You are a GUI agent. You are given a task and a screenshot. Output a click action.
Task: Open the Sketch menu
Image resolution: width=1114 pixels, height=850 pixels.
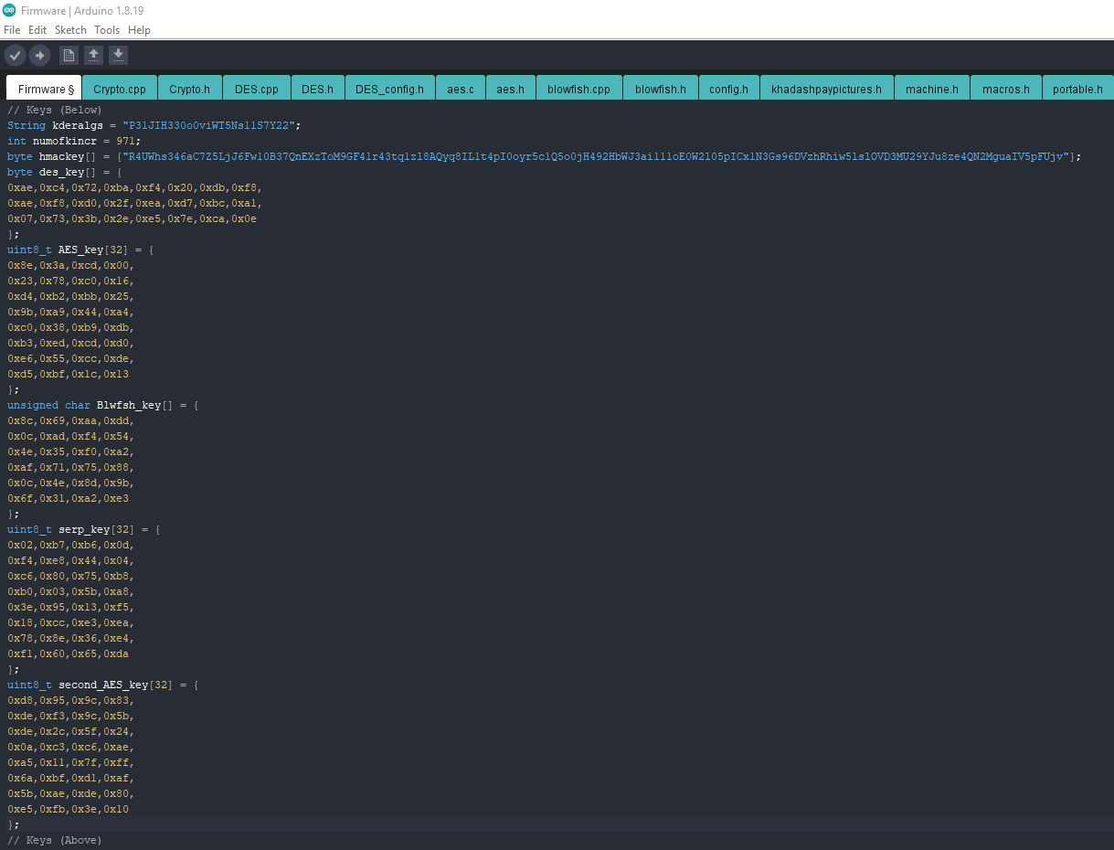pos(70,30)
